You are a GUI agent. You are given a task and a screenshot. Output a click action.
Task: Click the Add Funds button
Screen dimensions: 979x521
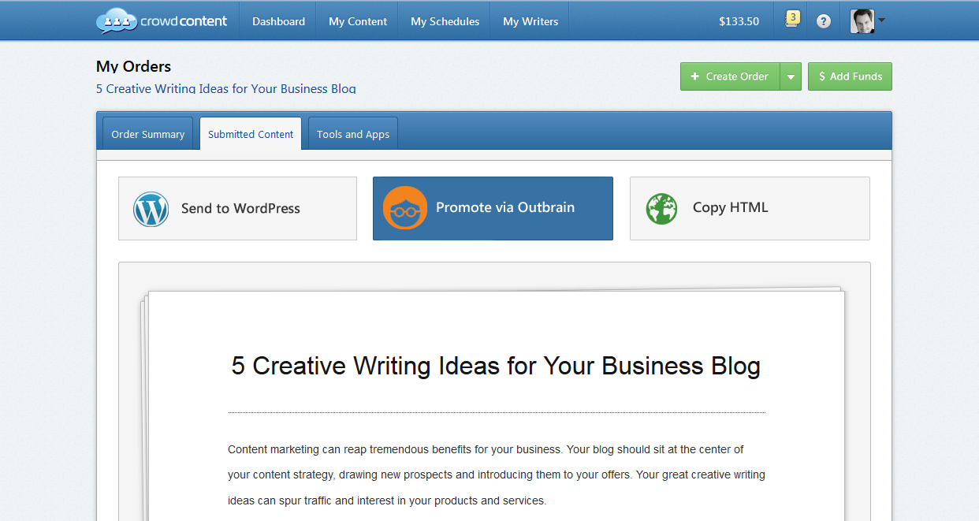[850, 76]
